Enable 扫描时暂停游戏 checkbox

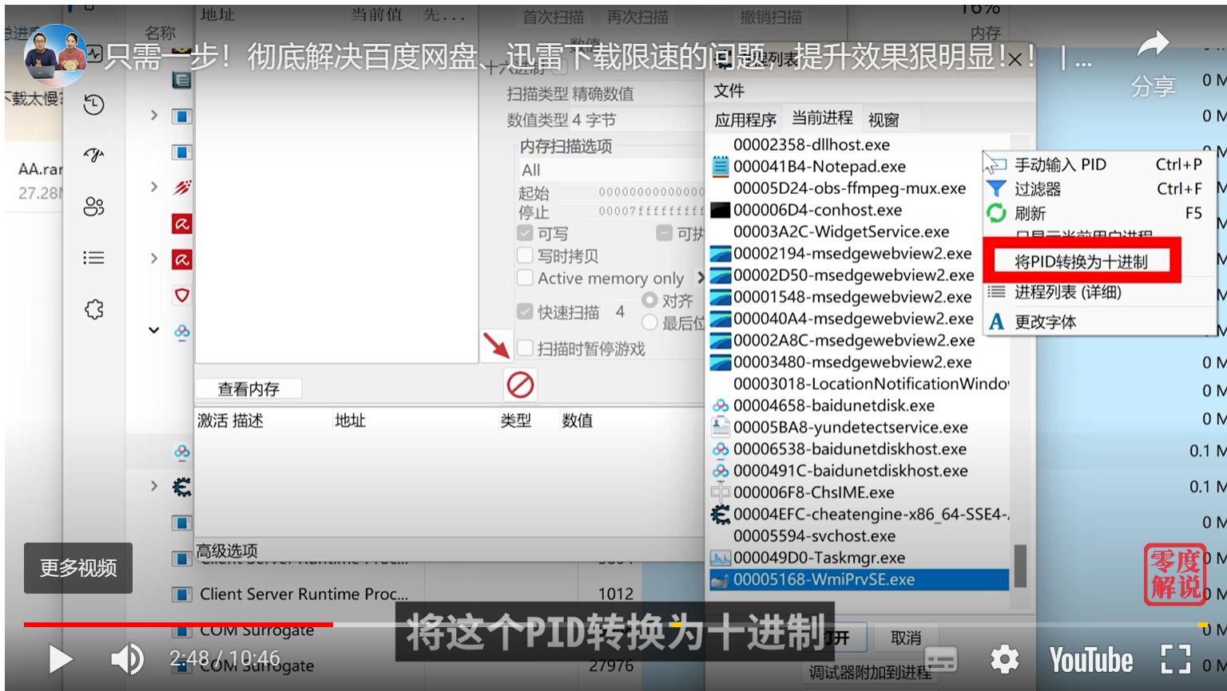525,348
